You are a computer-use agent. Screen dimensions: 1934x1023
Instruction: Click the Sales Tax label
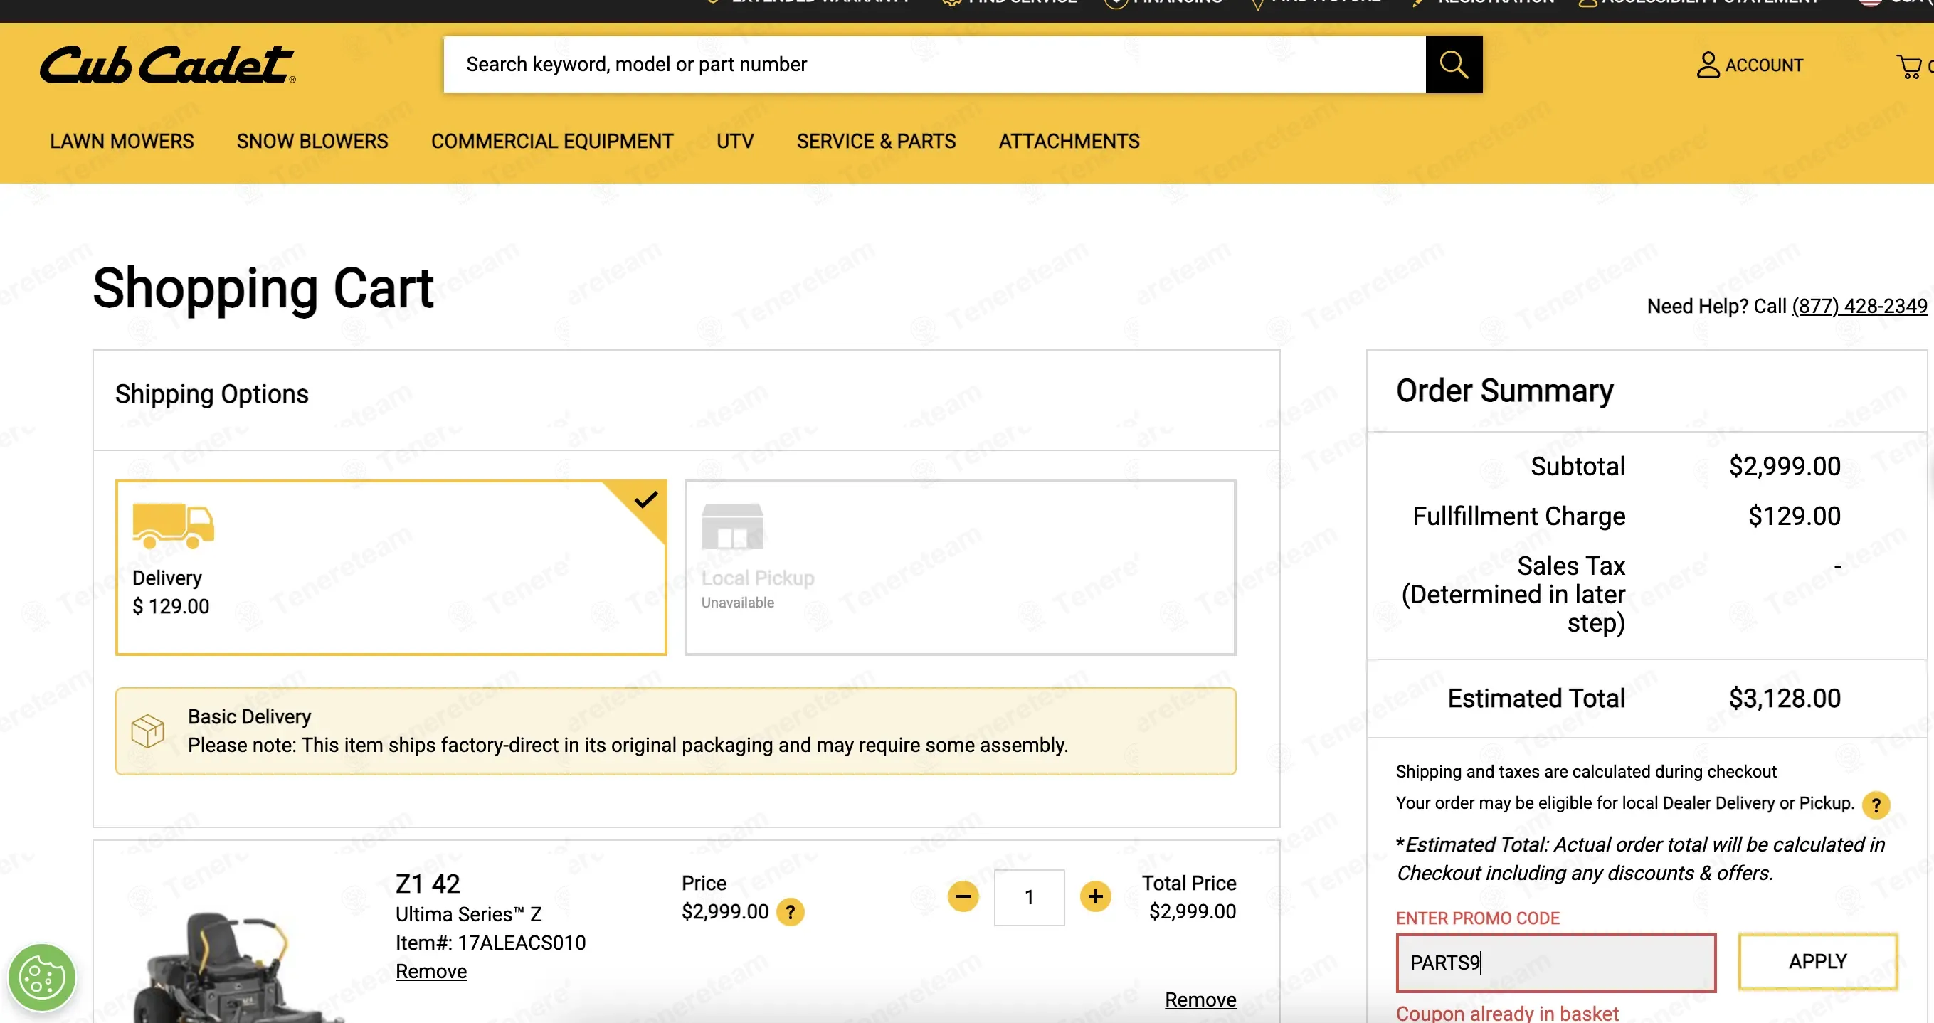coord(1513,594)
